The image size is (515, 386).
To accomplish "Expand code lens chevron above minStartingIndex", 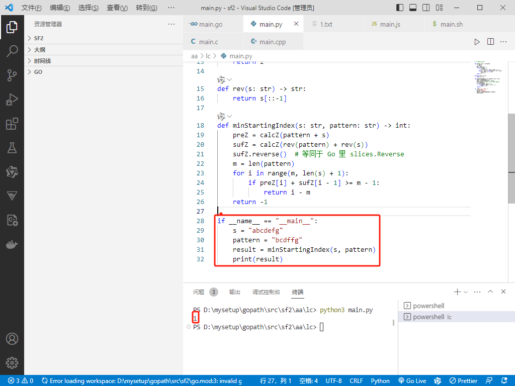I will [x=229, y=116].
